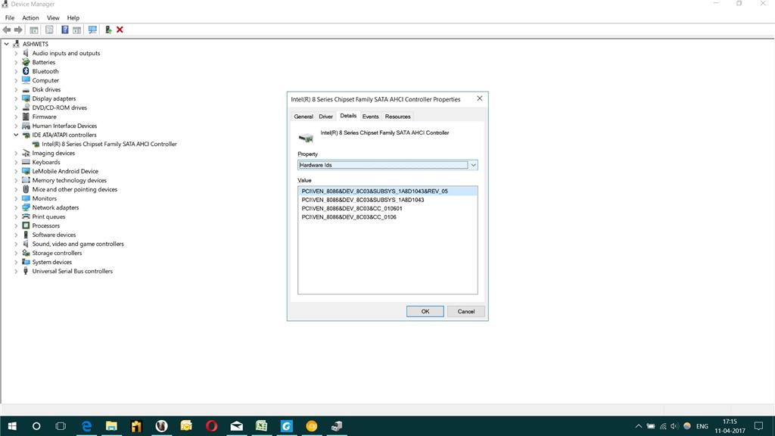Select the hardware ID value ending in CC_010601
The height and width of the screenshot is (436, 775).
[352, 209]
